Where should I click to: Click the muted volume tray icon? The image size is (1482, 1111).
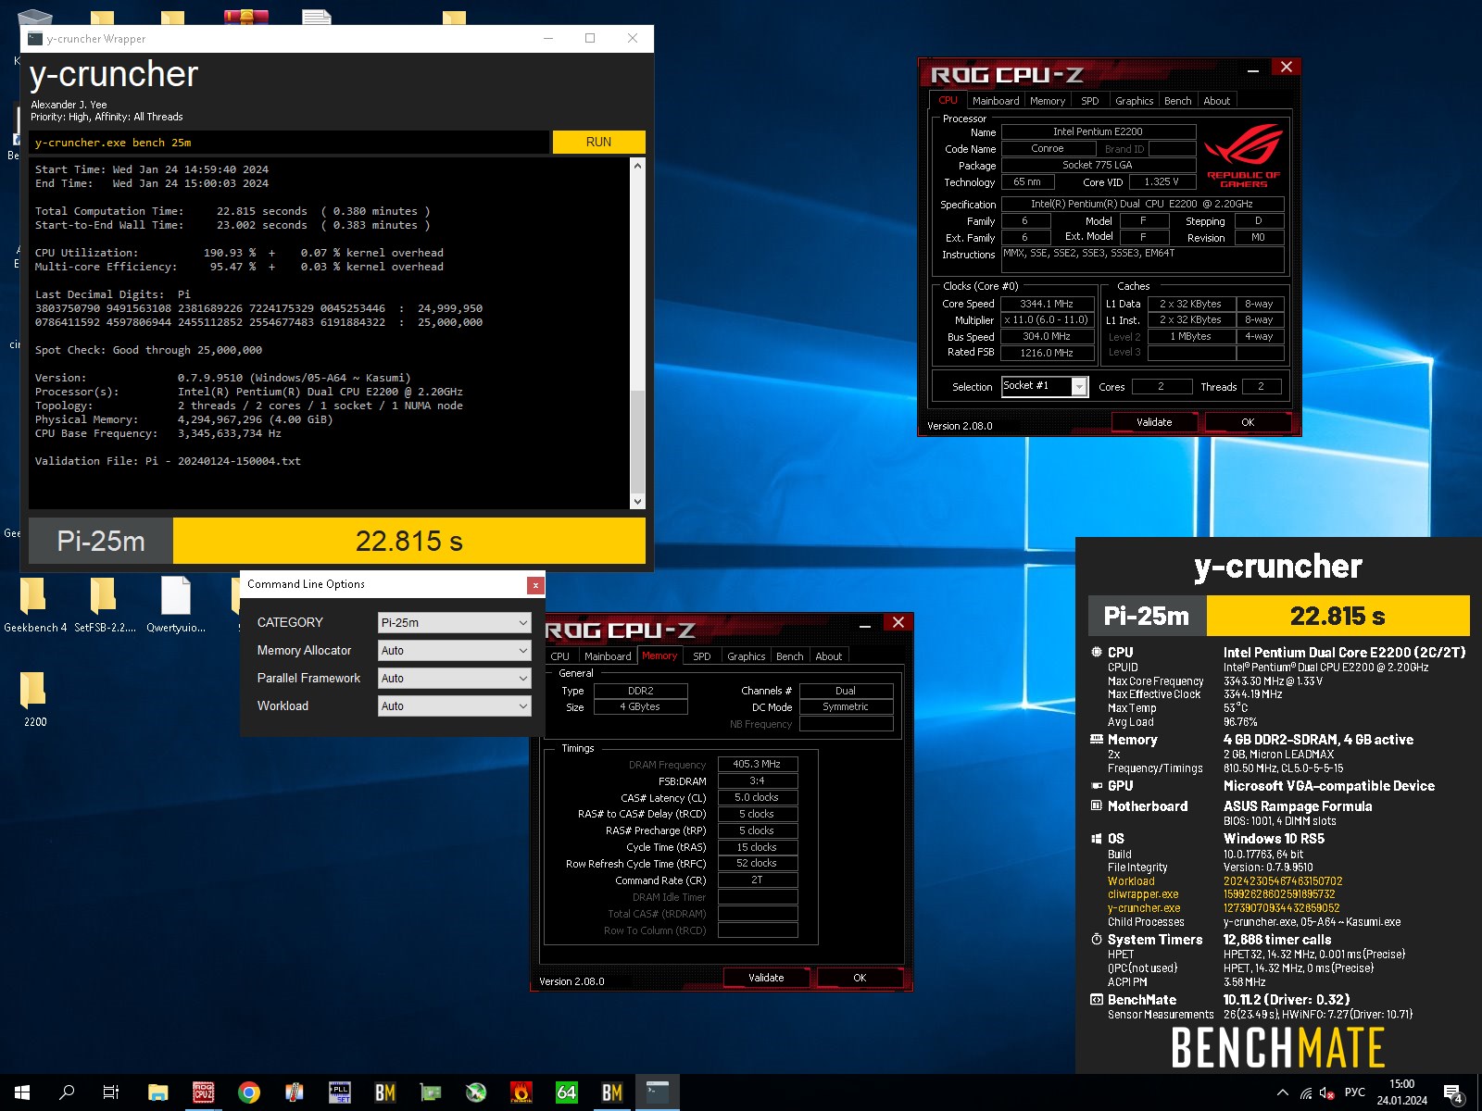pos(1327,1093)
